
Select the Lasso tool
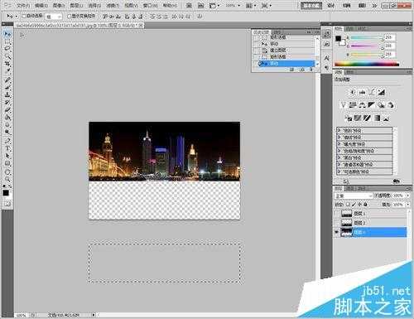7,49
